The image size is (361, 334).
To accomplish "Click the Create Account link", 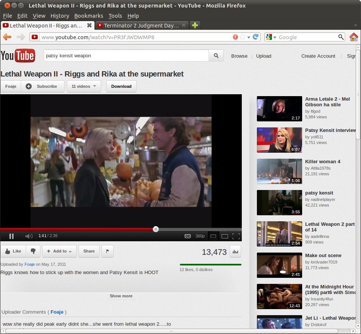I will (x=318, y=56).
